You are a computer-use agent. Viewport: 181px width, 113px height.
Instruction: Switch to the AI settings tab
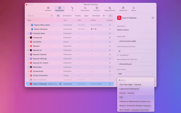(x=72, y=8)
